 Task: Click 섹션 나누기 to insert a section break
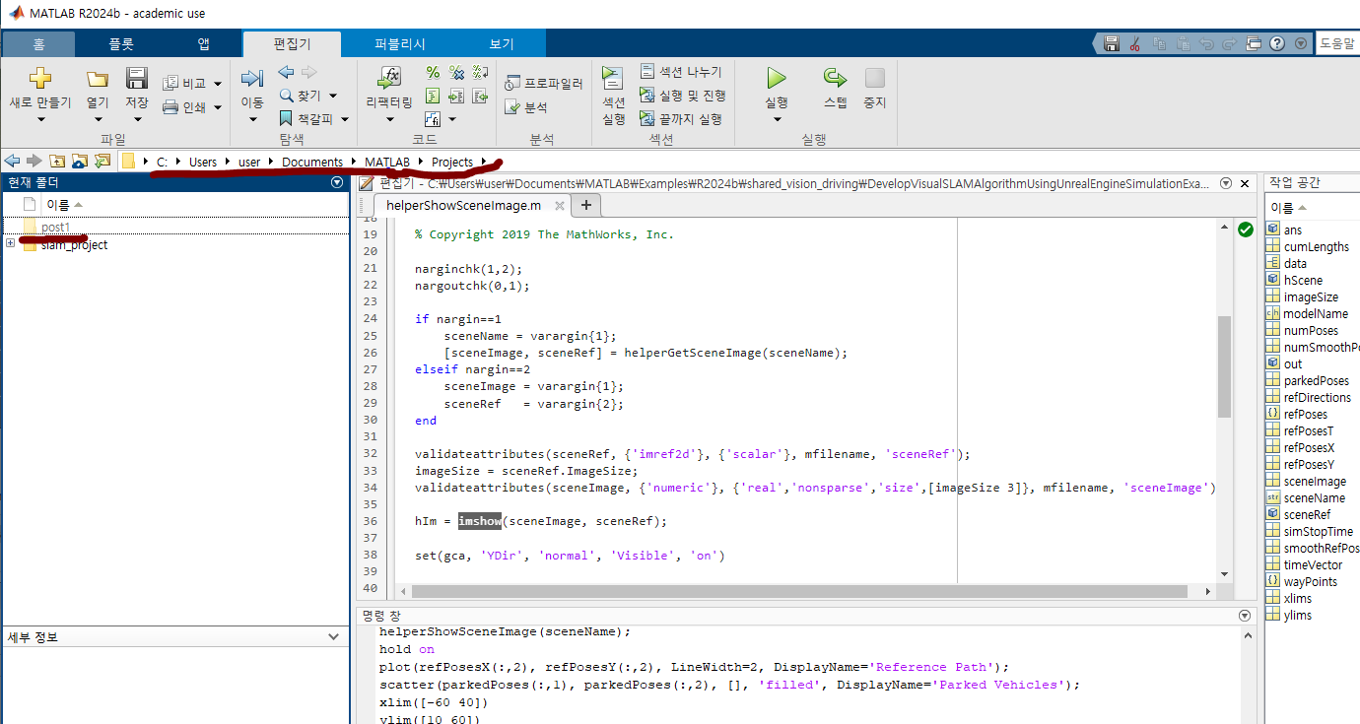681,71
